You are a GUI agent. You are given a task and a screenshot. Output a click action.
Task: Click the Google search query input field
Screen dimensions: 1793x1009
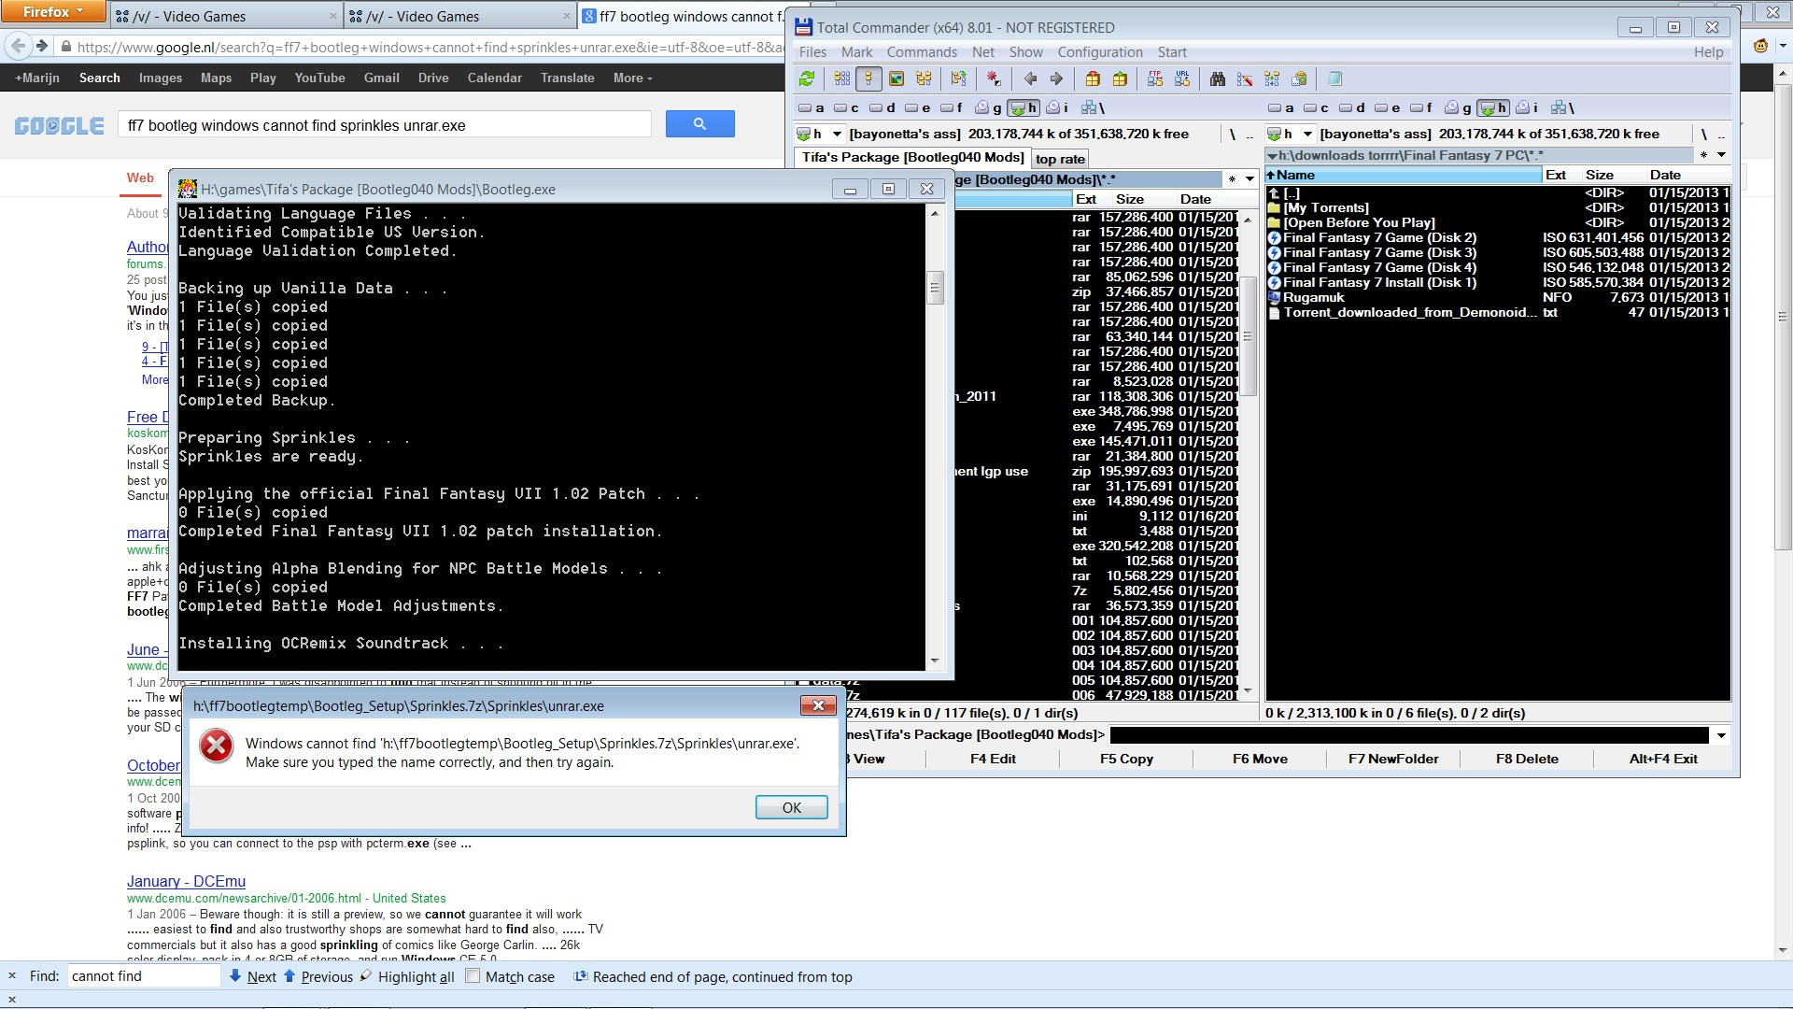click(x=385, y=125)
